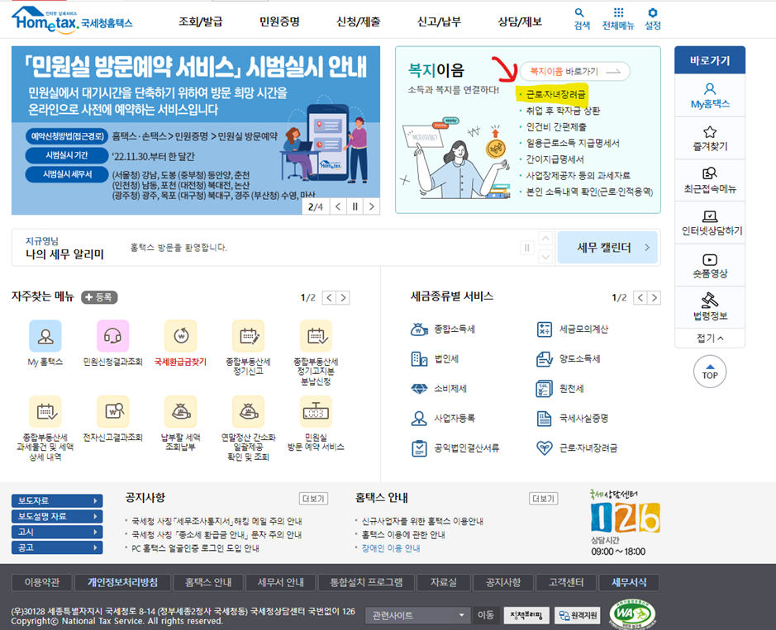Click 복지이음 바로가기 button
Viewport: 776px width, 630px height.
(574, 72)
